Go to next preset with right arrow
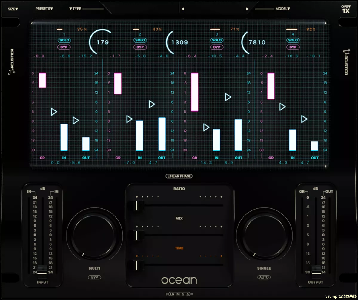The image size is (358, 300). [247, 9]
